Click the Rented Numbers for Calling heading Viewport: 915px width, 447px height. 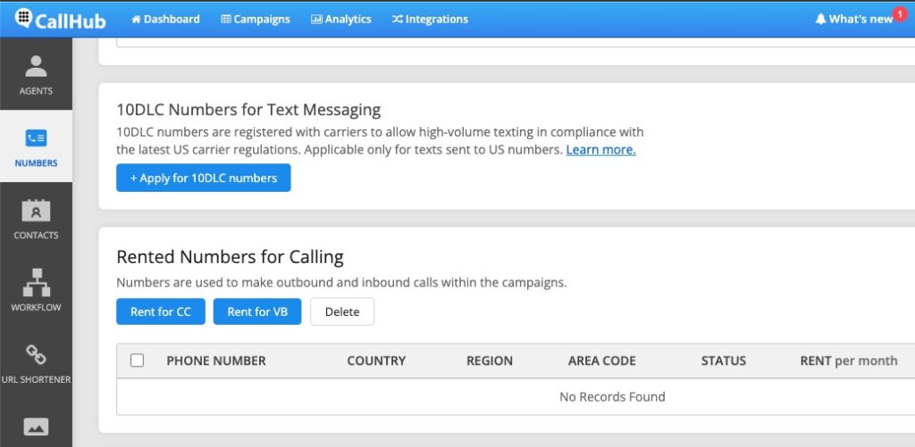click(x=230, y=256)
